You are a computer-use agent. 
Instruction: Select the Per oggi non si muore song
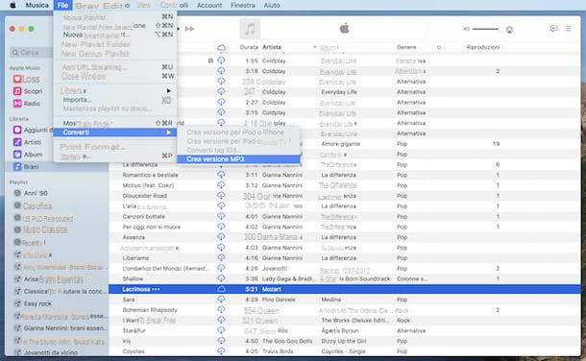152,227
